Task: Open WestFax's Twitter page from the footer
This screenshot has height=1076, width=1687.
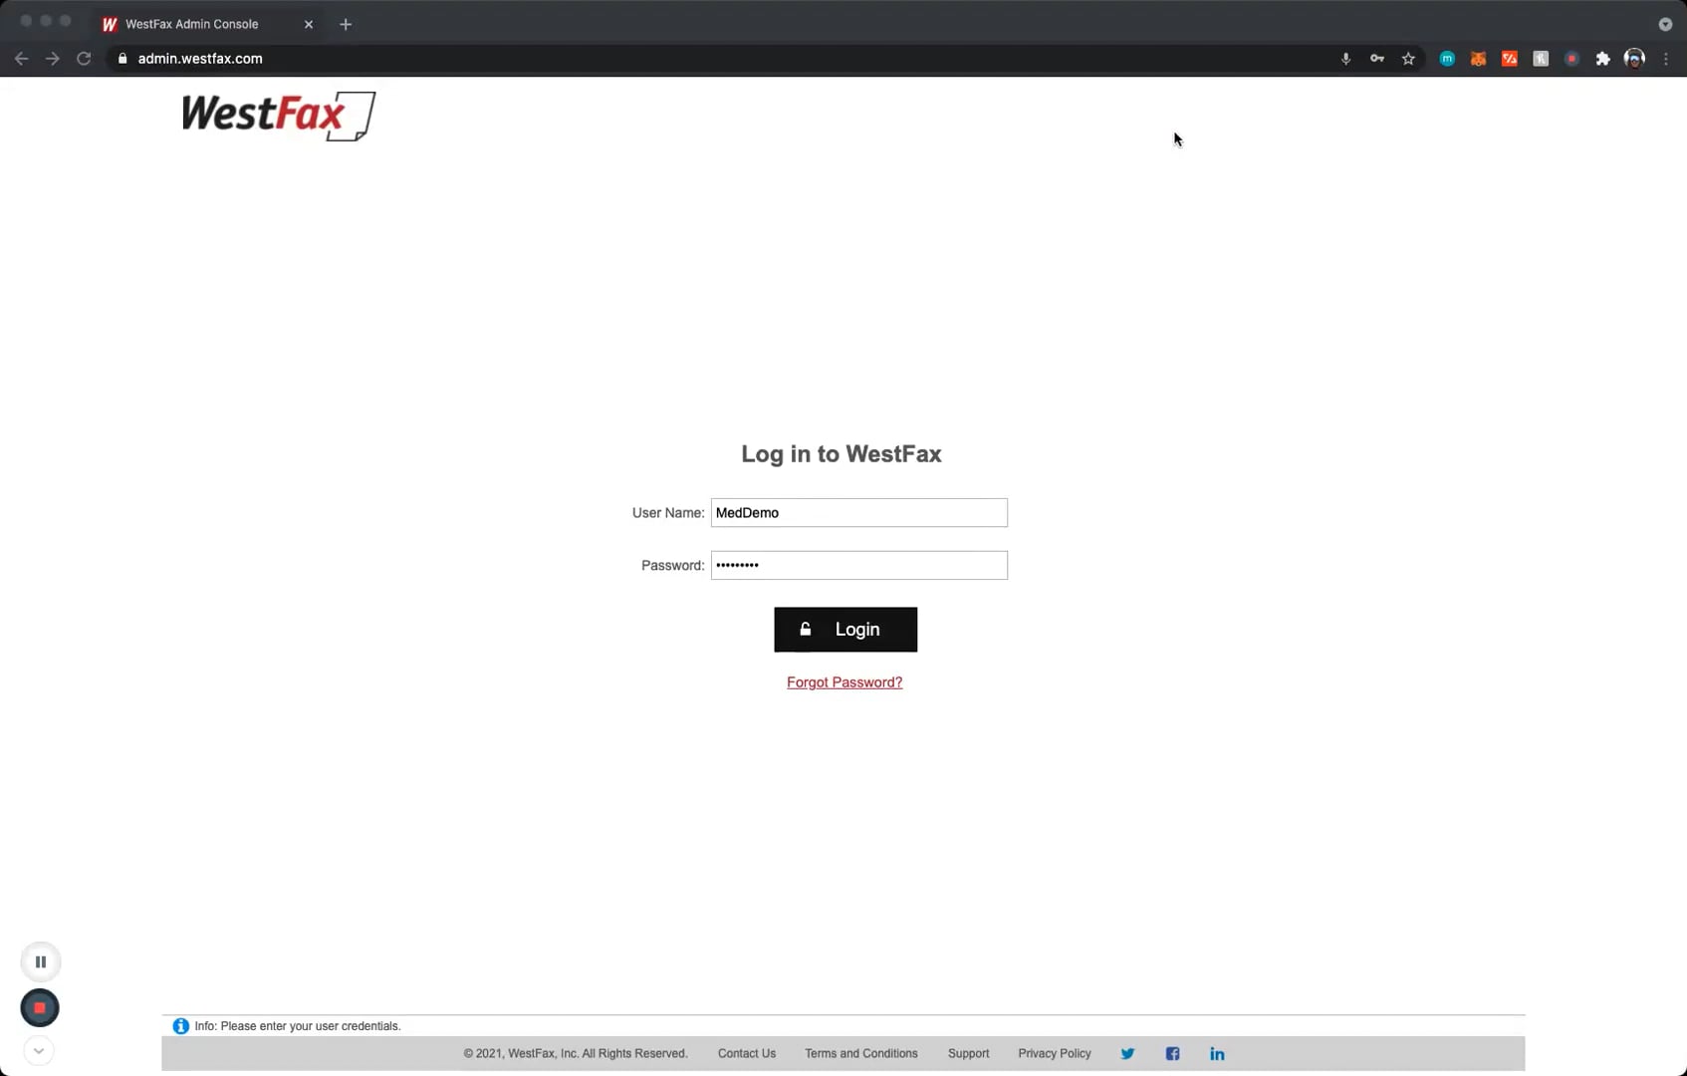Action: 1127,1053
